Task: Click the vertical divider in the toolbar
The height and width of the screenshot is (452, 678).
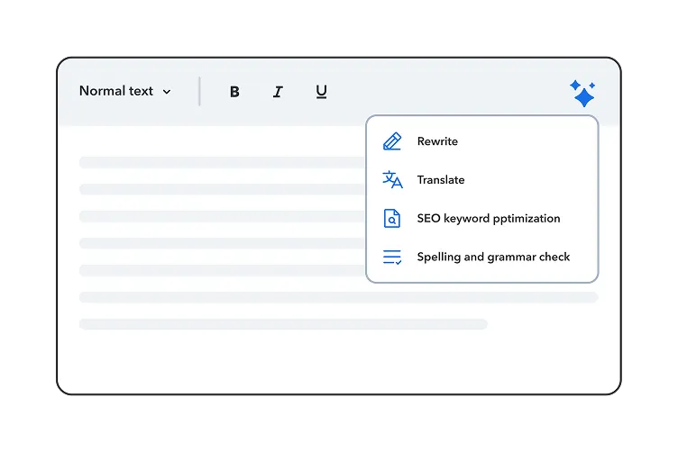Action: pyautogui.click(x=199, y=92)
